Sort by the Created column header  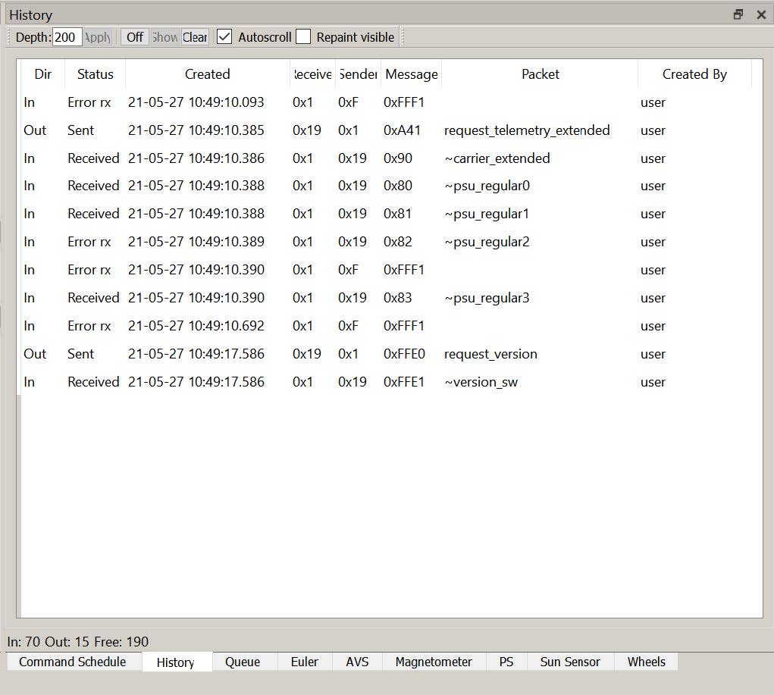[x=207, y=74]
